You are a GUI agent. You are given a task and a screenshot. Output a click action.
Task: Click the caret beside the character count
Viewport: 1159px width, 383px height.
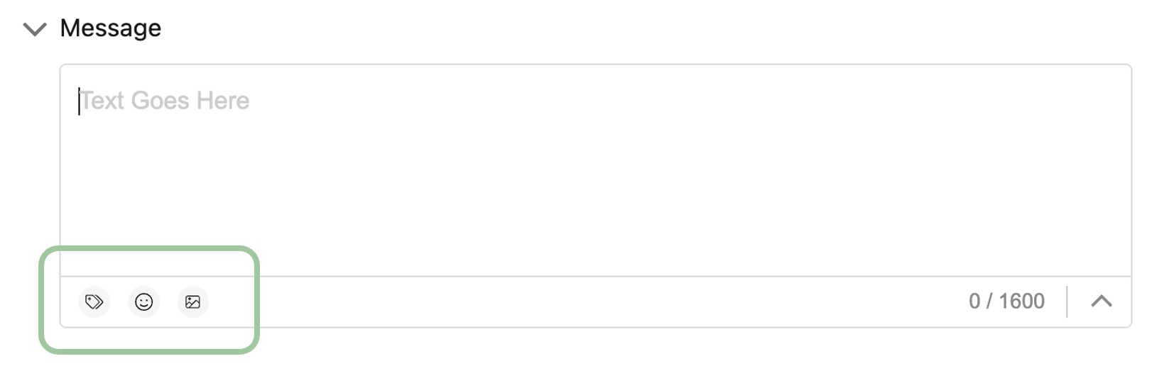(1101, 301)
